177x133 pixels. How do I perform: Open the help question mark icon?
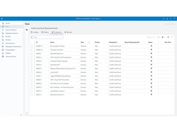point(171,19)
